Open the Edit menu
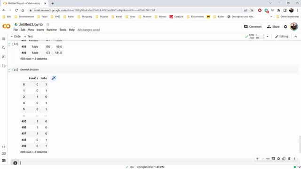Image resolution: width=301 pixels, height=169 pixels. click(x=23, y=30)
